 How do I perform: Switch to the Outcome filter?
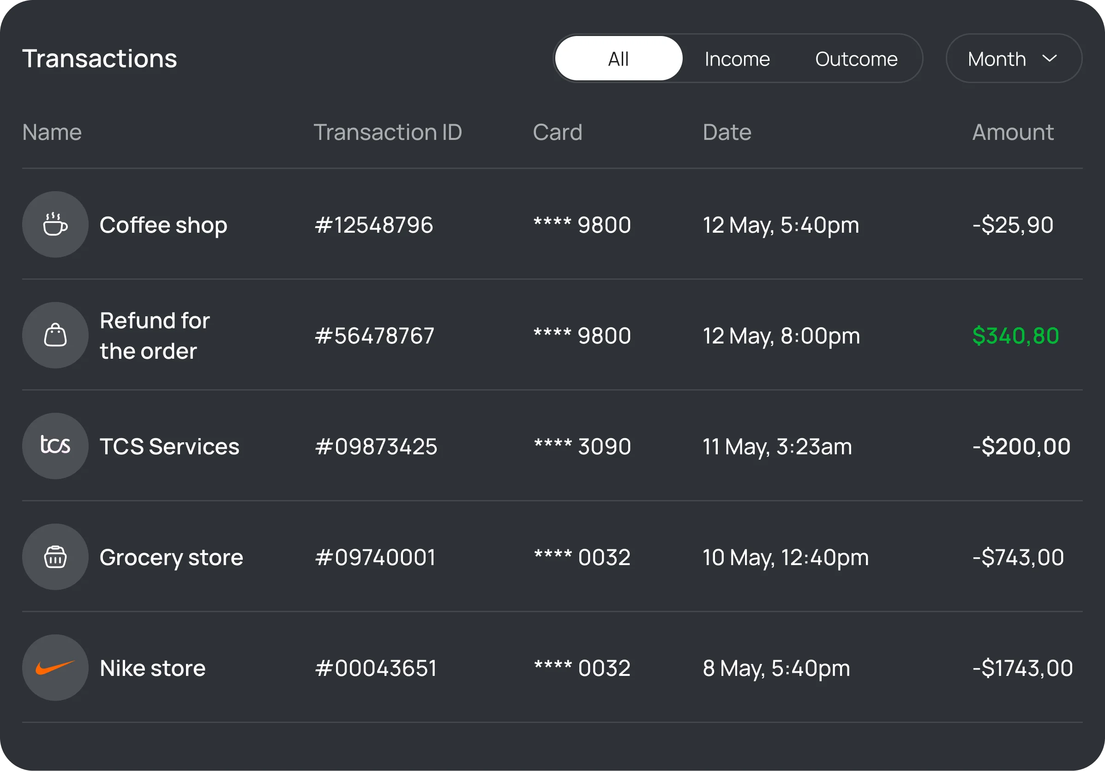point(856,58)
